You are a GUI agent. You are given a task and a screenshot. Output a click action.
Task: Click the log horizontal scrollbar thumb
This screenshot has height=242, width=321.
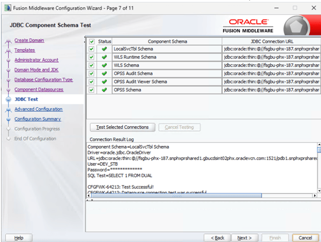pyautogui.click(x=176, y=195)
